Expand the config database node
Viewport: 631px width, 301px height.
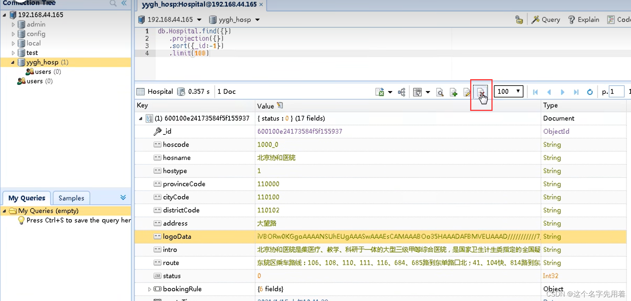click(13, 34)
